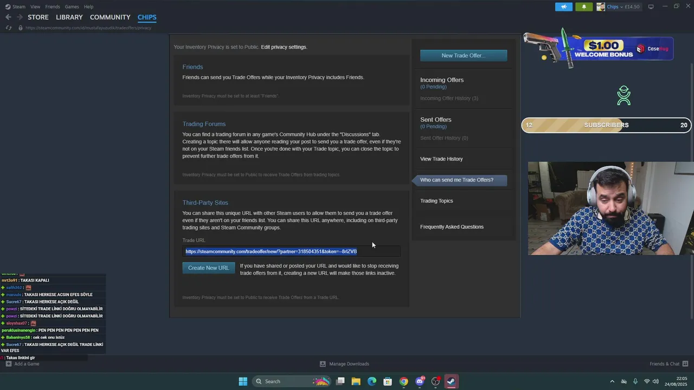Open Frequently Asked Questions
Image resolution: width=694 pixels, height=390 pixels.
tap(452, 227)
